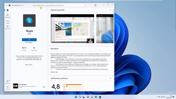Viewport: 176px width, 99px height.
Task: Expand Capturas de pantalla with the chevron
Action: point(111,10)
